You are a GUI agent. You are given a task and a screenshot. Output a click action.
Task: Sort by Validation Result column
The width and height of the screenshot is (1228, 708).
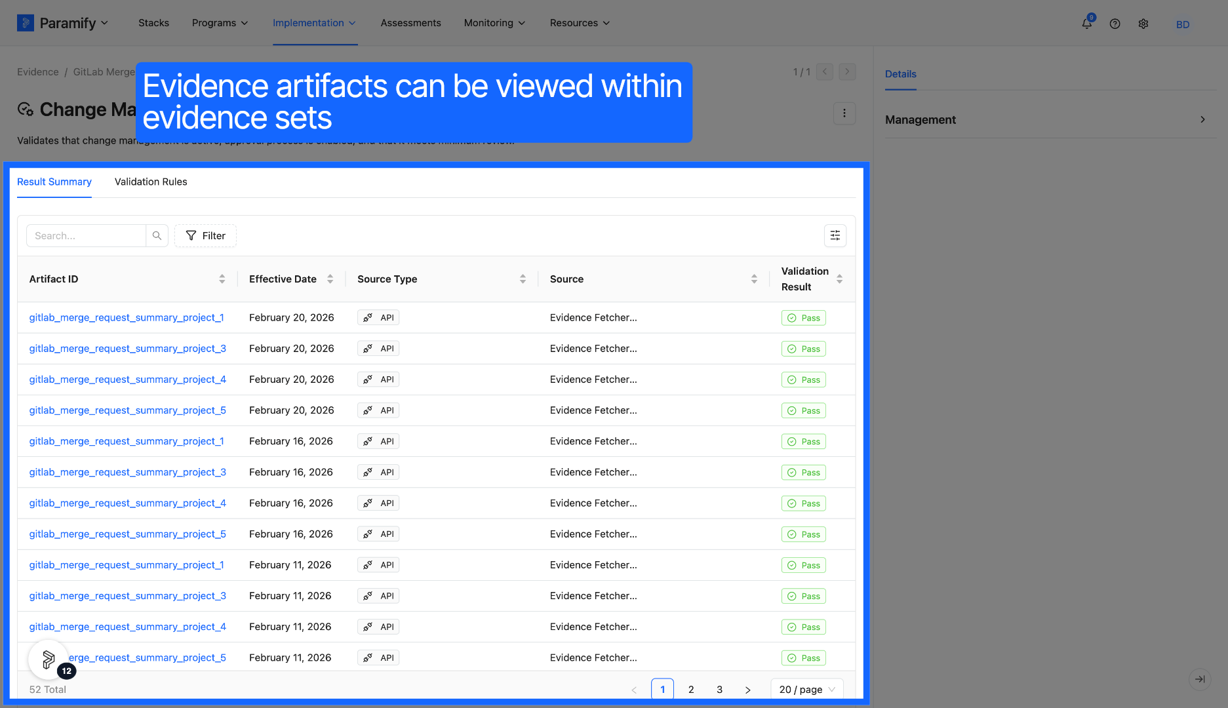839,279
